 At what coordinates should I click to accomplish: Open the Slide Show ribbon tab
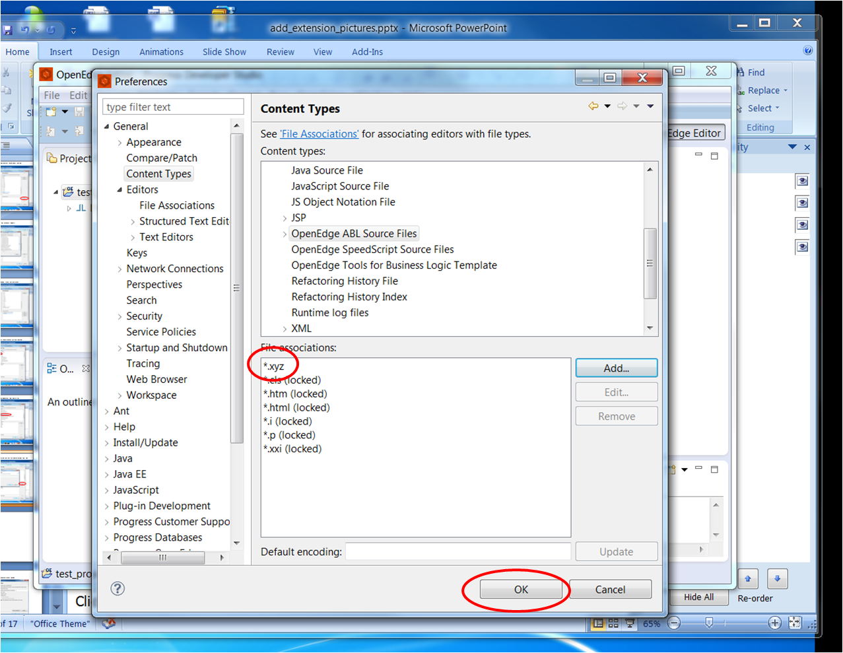click(224, 52)
